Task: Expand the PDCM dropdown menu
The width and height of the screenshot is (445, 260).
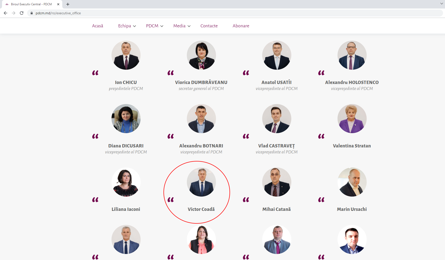Action: [155, 26]
